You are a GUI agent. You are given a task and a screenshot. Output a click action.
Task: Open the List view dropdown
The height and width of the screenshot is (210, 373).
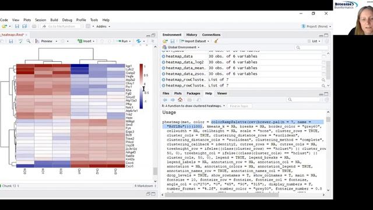[314, 41]
